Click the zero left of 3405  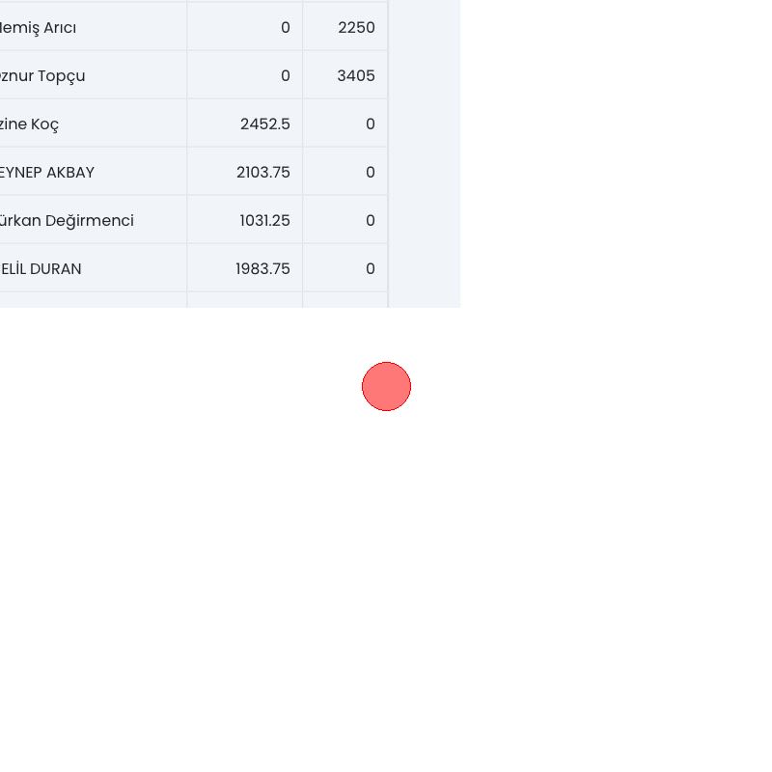click(285, 76)
